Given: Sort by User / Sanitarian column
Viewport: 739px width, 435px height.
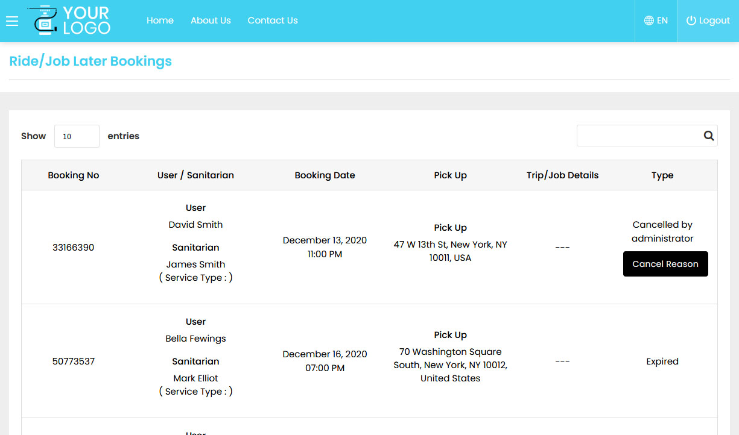Looking at the screenshot, I should [x=195, y=175].
